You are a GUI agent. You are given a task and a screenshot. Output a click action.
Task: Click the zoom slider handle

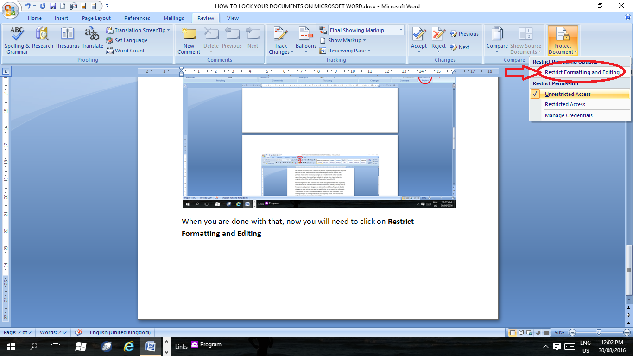pyautogui.click(x=599, y=332)
